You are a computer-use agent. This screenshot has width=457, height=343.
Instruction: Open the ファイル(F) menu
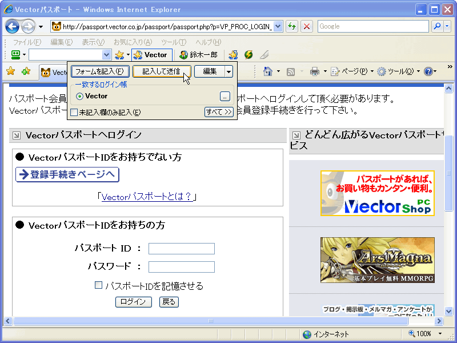point(27,42)
